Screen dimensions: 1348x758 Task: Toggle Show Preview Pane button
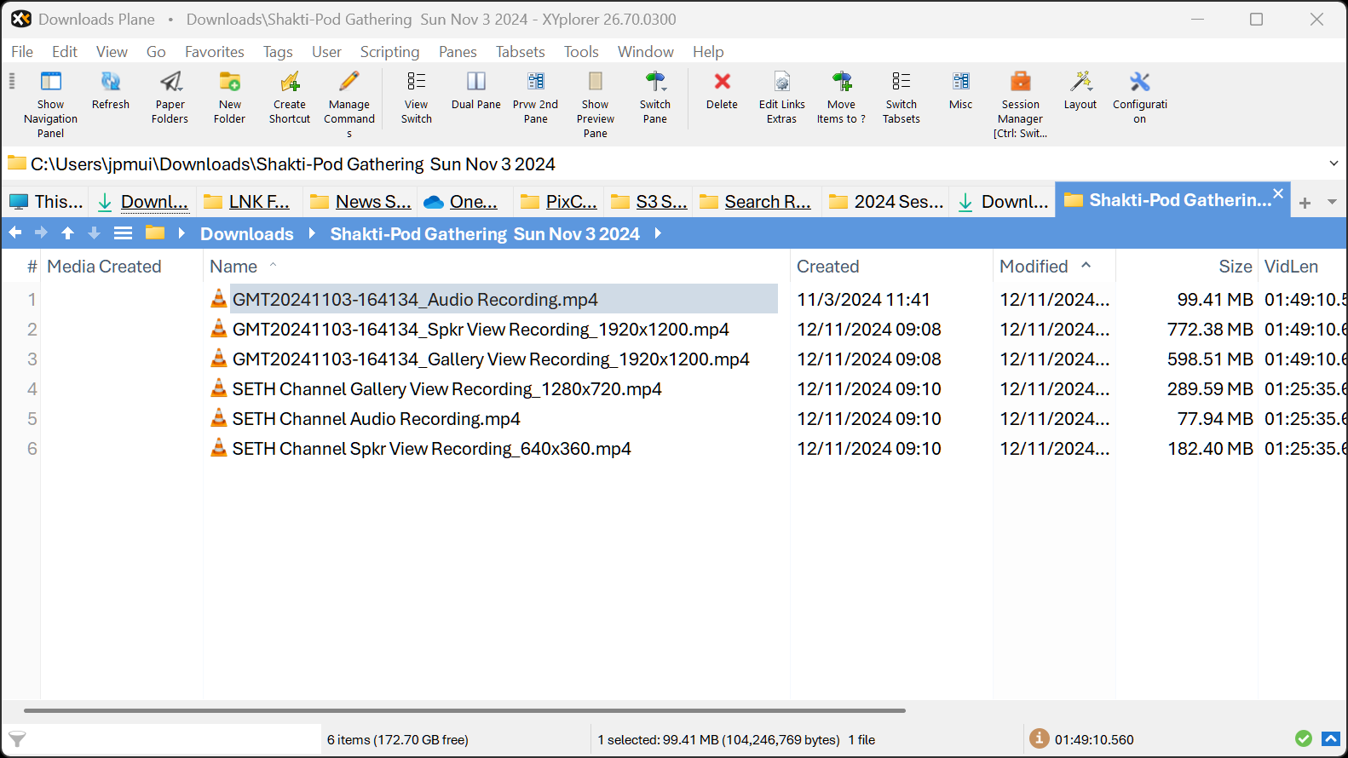596,104
